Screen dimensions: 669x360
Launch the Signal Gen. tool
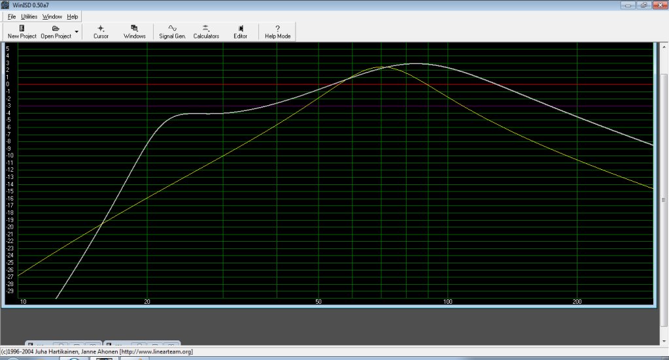[173, 32]
